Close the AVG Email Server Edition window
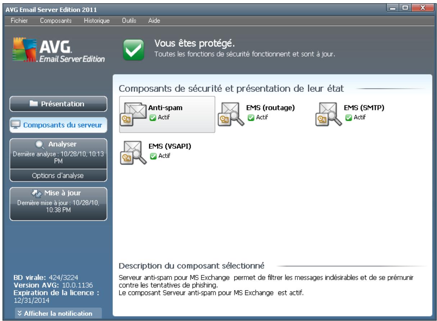437x321 pixels. coord(423,8)
